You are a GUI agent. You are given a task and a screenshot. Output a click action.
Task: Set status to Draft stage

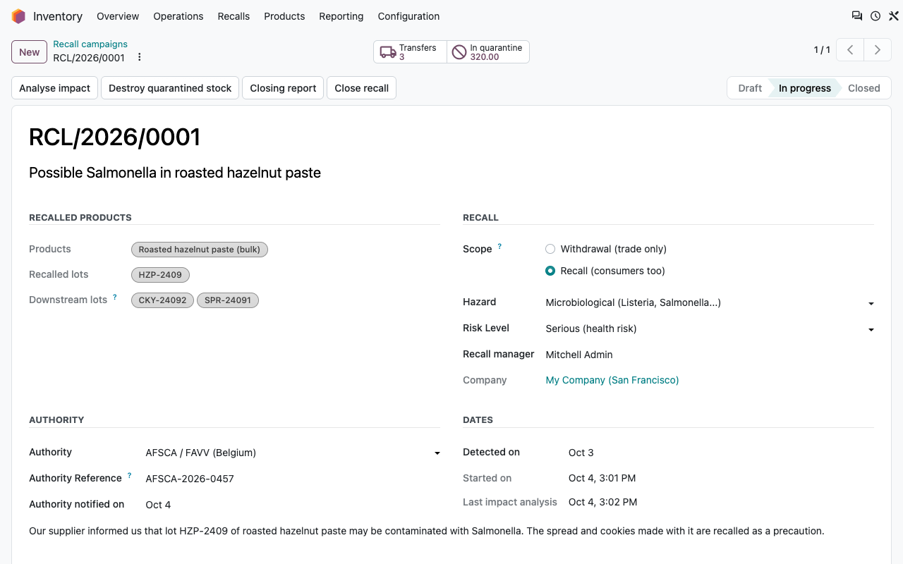[x=750, y=88]
